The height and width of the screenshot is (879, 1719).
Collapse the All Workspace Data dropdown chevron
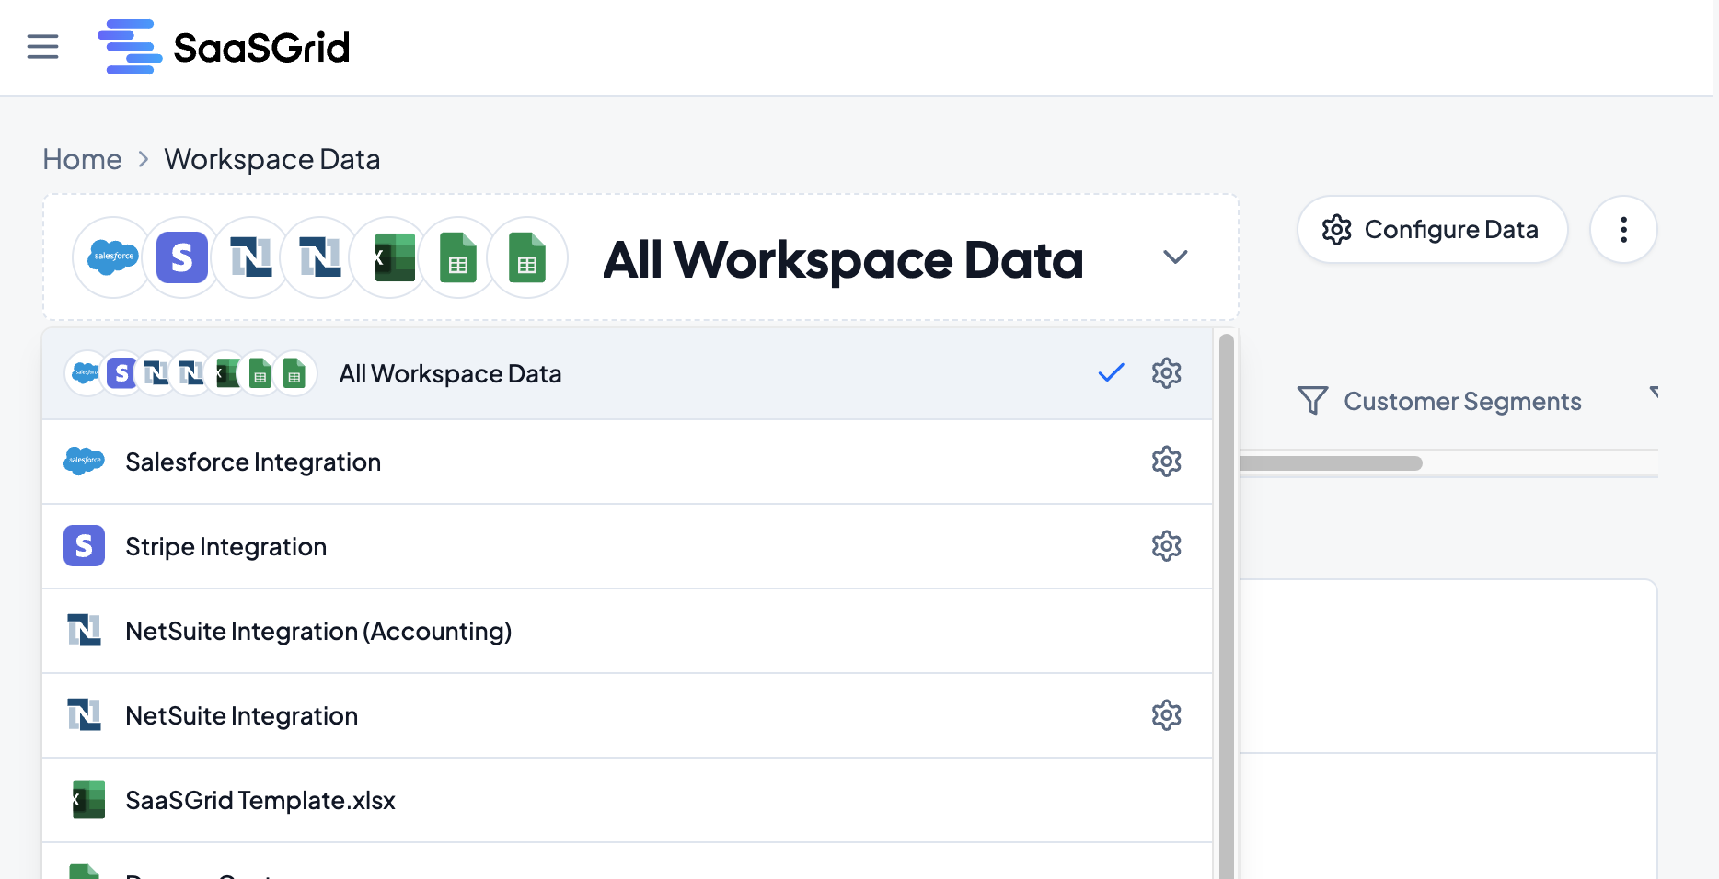point(1175,257)
